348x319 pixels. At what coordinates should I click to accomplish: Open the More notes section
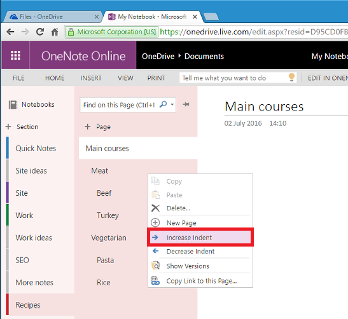[40, 282]
